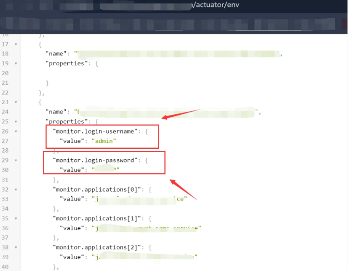Click the "monitor.login-password" key
348x271 pixels.
point(95,160)
